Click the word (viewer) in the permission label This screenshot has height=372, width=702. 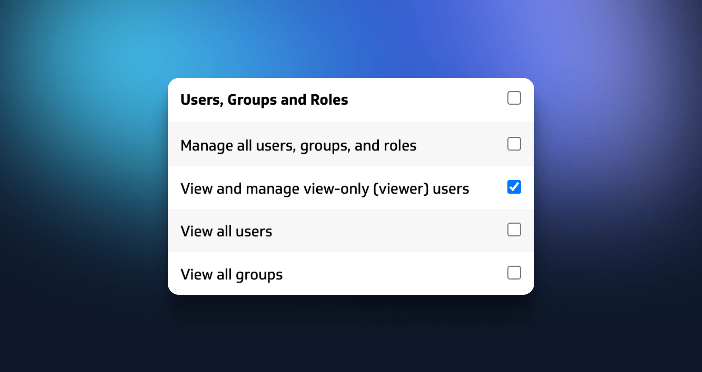click(x=401, y=189)
